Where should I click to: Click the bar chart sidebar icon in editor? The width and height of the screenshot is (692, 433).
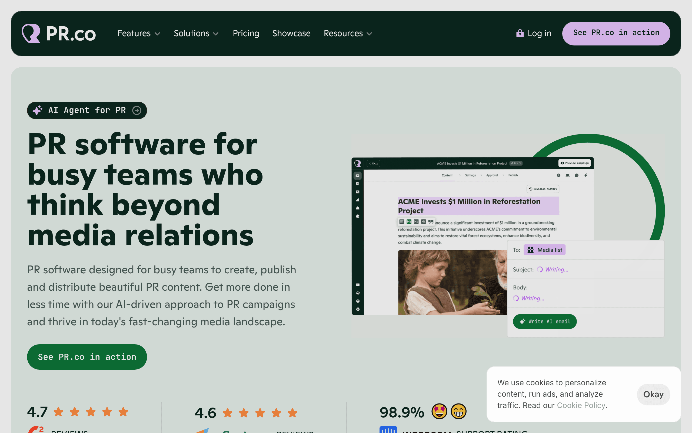tap(357, 200)
